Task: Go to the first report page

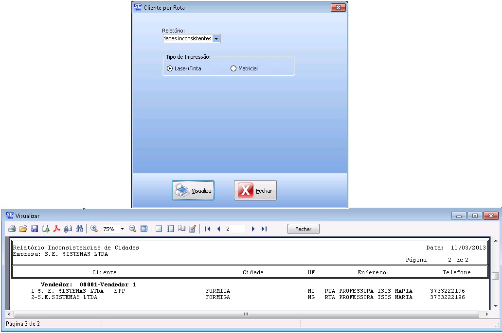Action: click(208, 229)
